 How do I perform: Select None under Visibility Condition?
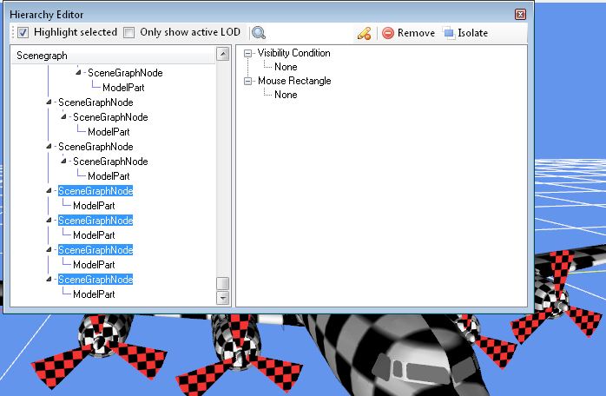point(286,67)
